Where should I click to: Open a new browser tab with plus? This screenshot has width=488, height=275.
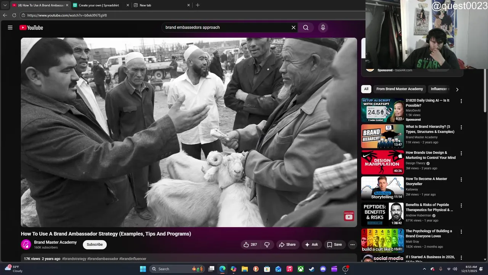(x=197, y=5)
